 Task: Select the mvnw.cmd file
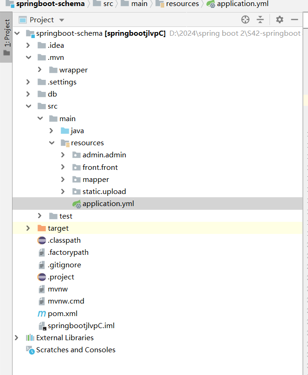[x=66, y=301]
